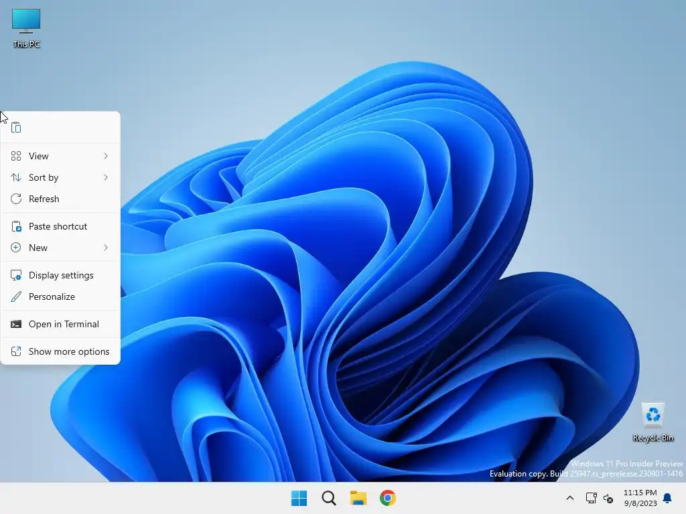Viewport: 686px width, 514px height.
Task: Select Refresh from the context menu
Action: click(60, 199)
